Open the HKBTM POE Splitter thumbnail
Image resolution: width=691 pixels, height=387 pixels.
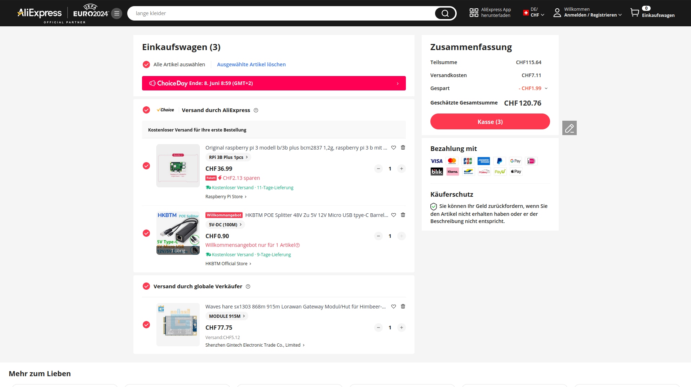(x=178, y=233)
